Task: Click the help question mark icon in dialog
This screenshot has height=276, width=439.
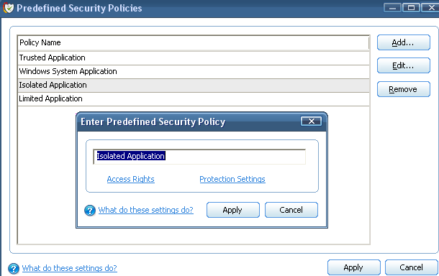Action: pyautogui.click(x=90, y=211)
